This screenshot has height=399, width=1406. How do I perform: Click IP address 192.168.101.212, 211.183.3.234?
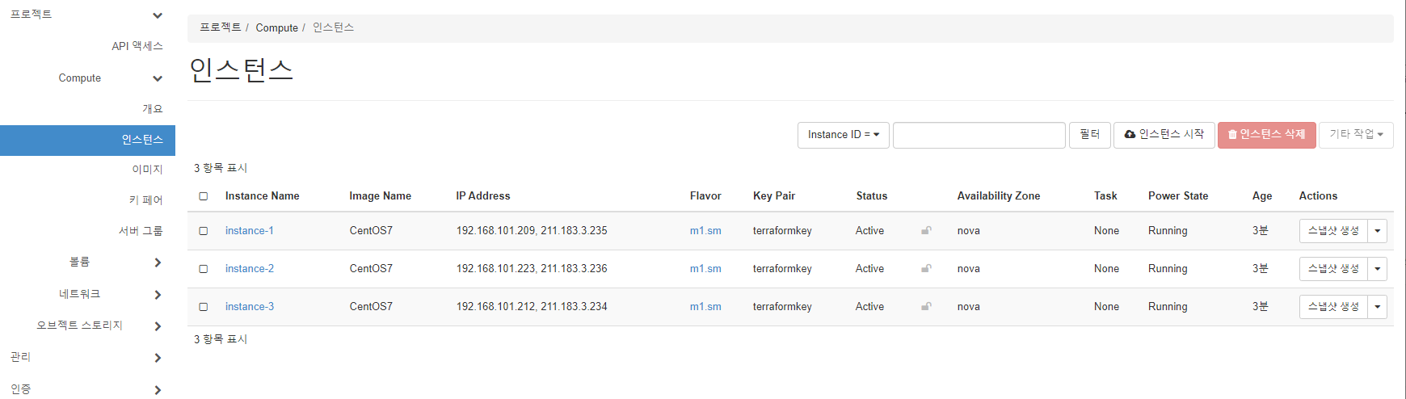coord(532,307)
